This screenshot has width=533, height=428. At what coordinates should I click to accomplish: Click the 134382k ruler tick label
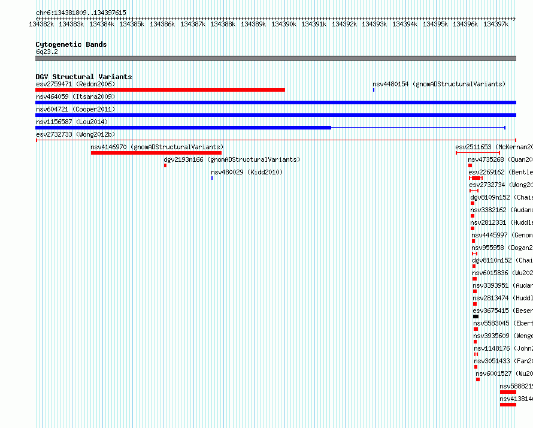pos(41,24)
